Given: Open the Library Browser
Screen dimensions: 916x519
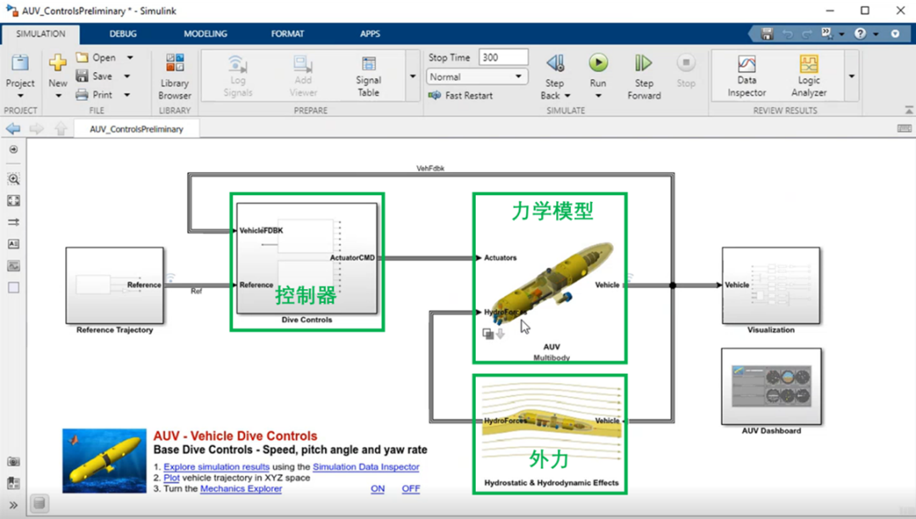Looking at the screenshot, I should click(175, 76).
